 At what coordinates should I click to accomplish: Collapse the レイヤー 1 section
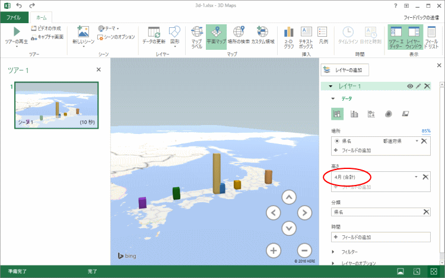[x=330, y=86]
